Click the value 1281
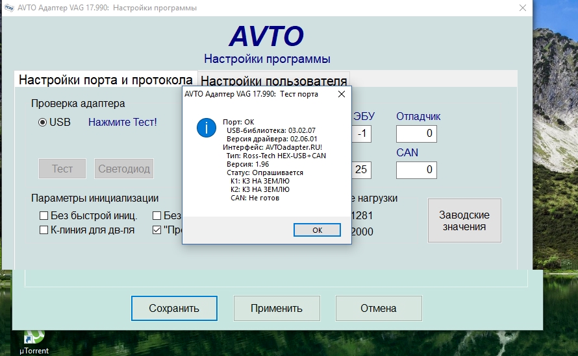The image size is (578, 356). [362, 215]
